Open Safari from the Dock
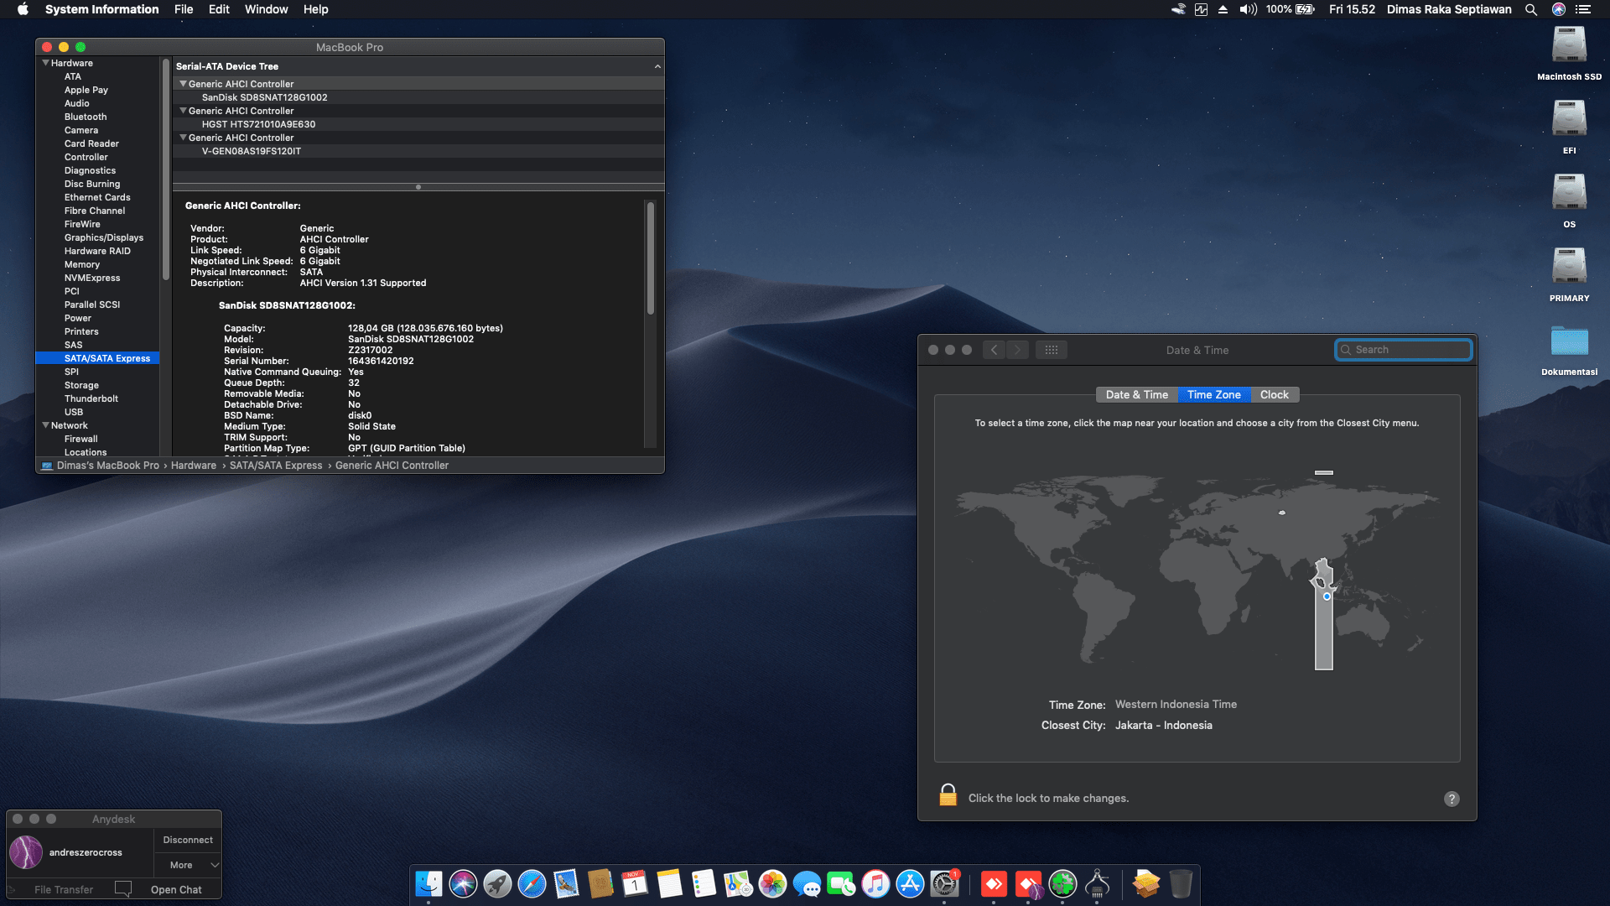Viewport: 1610px width, 906px height. coord(531,883)
